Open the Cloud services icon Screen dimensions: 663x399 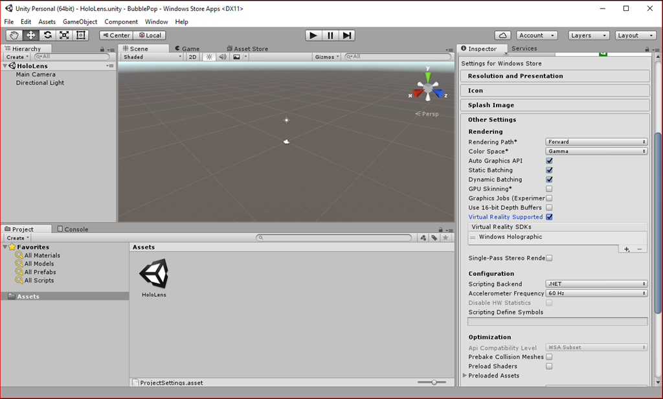point(502,36)
